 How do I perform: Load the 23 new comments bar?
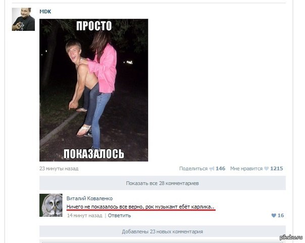pyautogui.click(x=163, y=231)
